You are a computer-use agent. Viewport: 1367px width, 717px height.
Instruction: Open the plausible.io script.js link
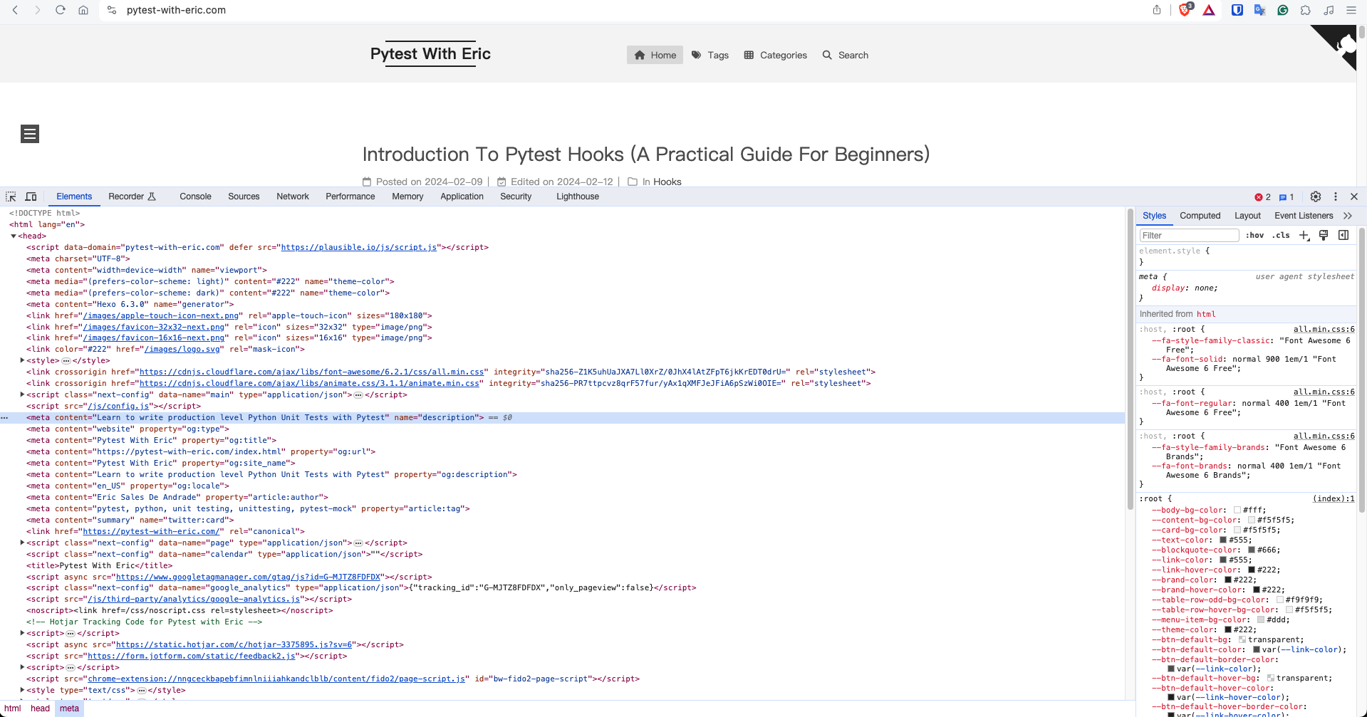(359, 247)
